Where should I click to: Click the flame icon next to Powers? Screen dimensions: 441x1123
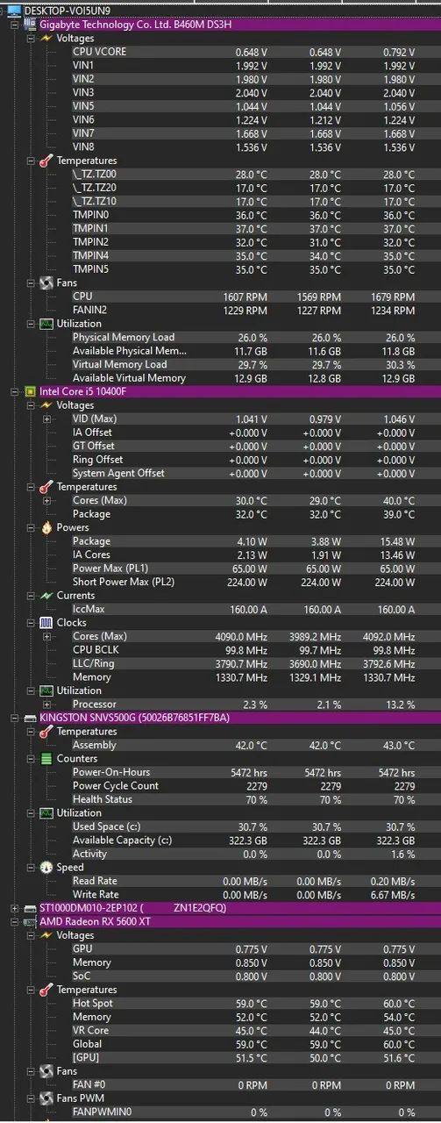coord(46,527)
